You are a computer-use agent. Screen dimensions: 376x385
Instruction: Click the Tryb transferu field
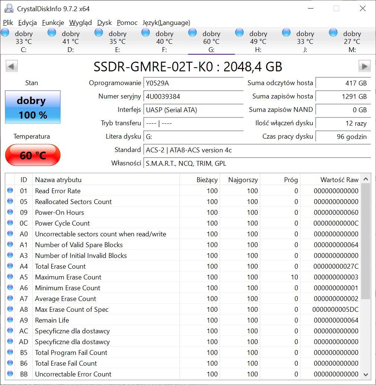coord(193,123)
